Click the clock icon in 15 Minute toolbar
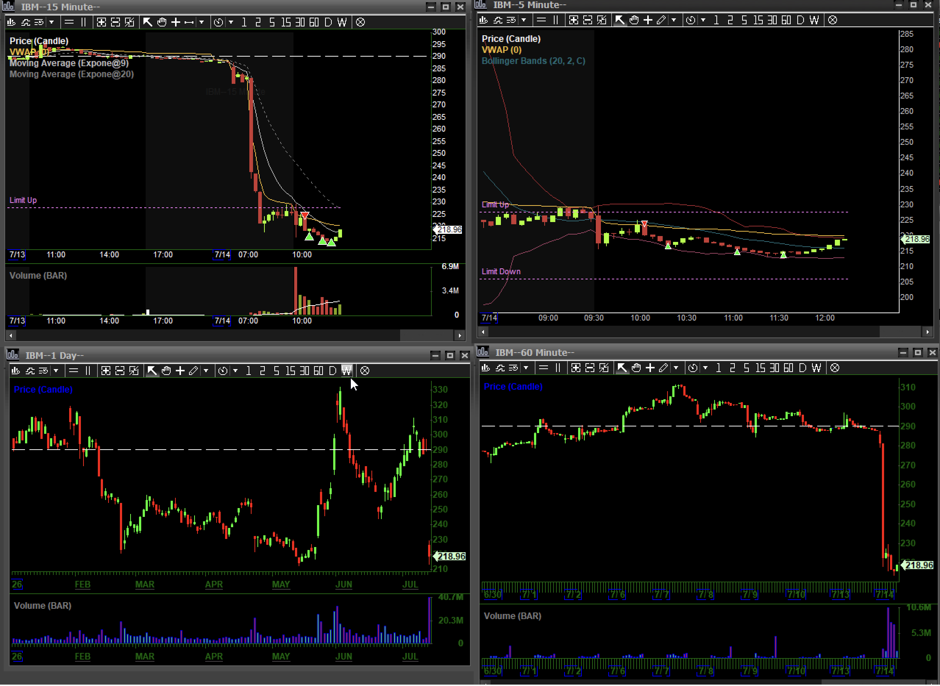Screen dimensions: 940x686 click(x=218, y=22)
